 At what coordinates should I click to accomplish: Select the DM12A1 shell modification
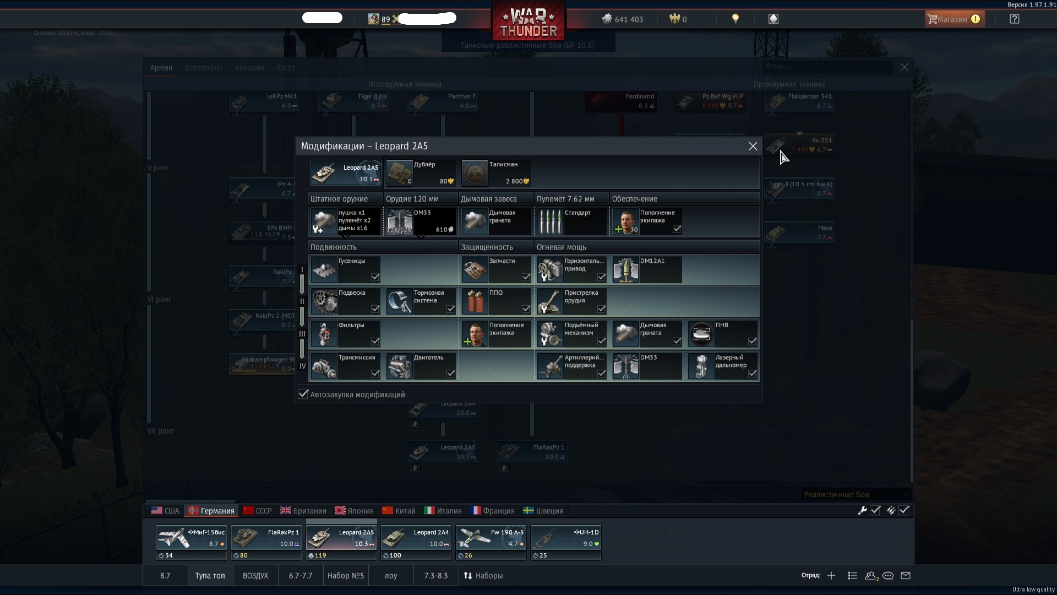(x=647, y=269)
